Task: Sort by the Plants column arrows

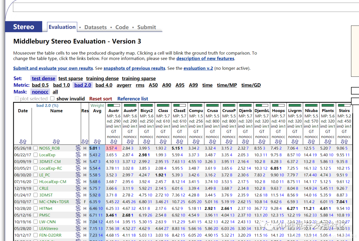Action: click(x=327, y=142)
